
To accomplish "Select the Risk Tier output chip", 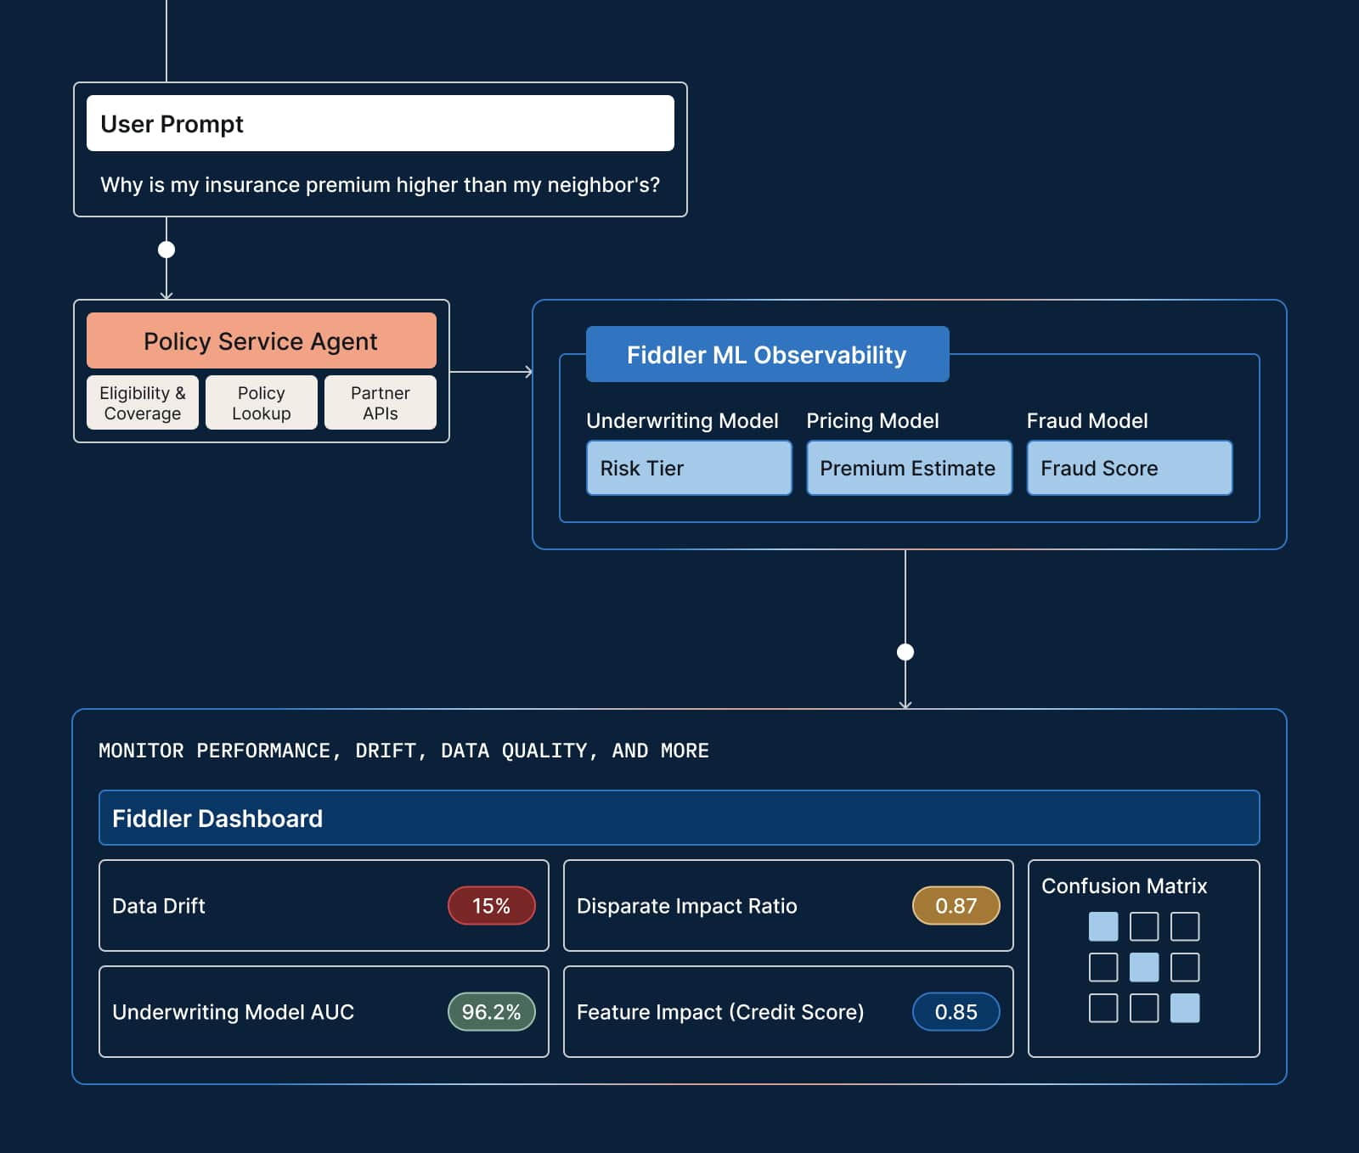I will click(688, 468).
